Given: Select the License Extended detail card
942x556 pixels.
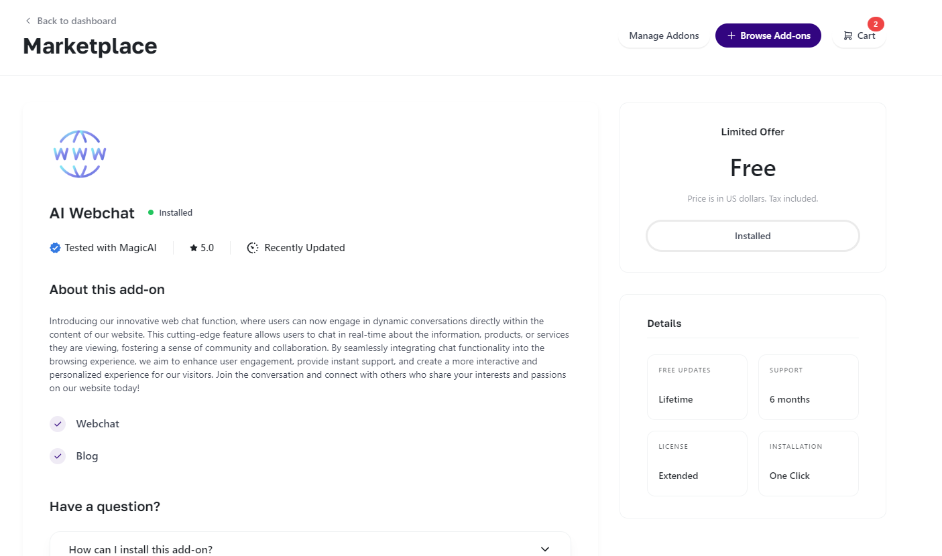Looking at the screenshot, I should [x=697, y=464].
